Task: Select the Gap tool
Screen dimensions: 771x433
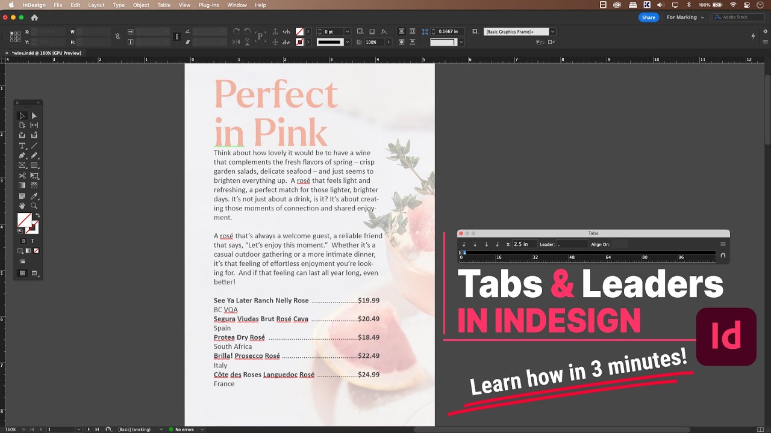Action: (34, 125)
